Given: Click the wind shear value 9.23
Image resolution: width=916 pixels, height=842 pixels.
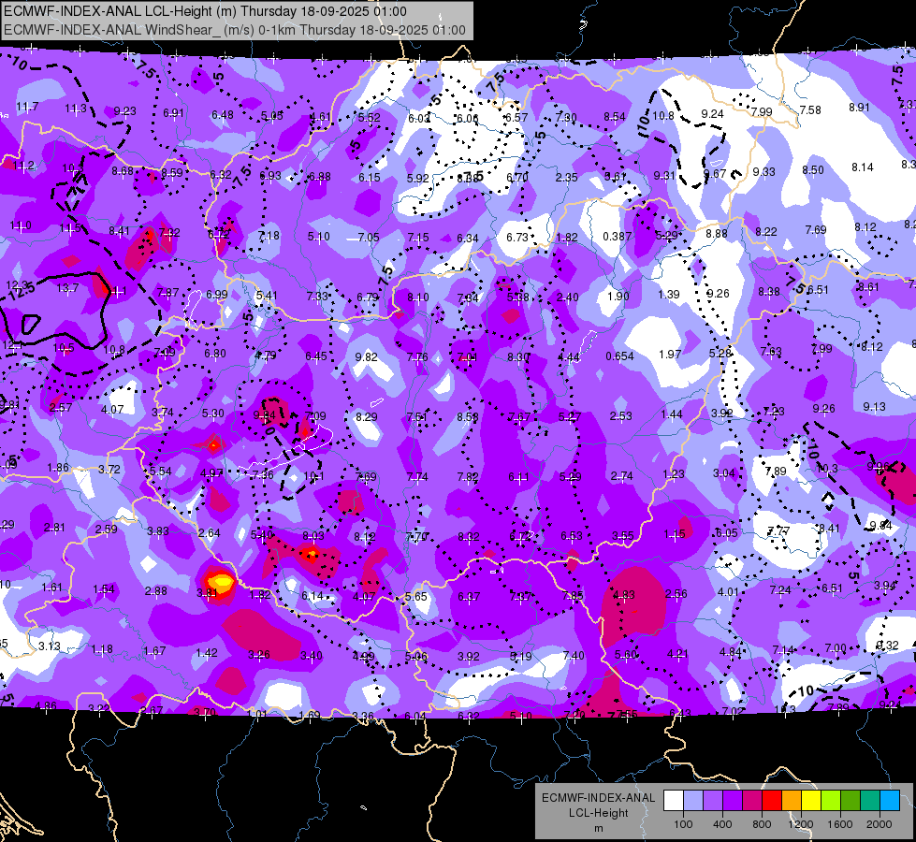Looking at the screenshot, I should [125, 110].
